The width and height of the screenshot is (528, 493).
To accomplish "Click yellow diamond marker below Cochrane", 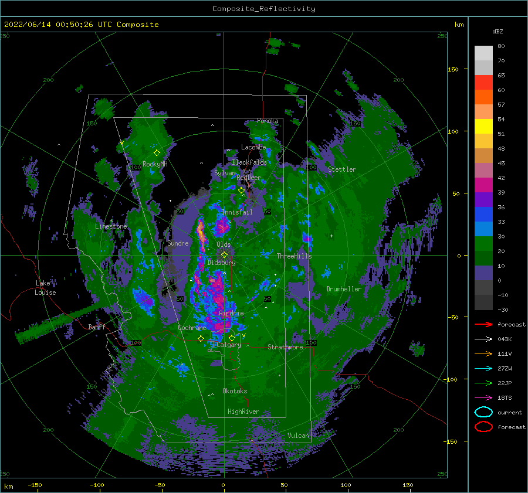I will point(201,338).
